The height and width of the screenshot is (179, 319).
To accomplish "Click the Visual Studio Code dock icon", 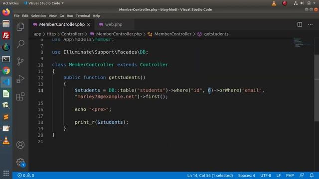I will (x=6, y=82).
